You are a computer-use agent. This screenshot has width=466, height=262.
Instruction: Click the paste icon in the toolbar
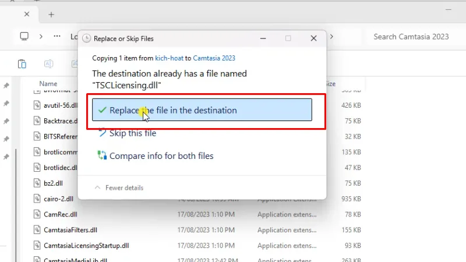pos(22,64)
